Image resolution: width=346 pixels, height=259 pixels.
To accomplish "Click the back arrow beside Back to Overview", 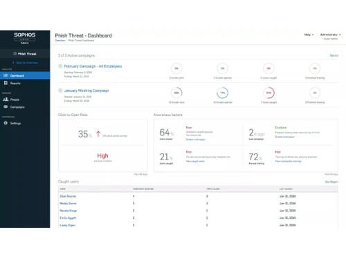I will (x=13, y=63).
